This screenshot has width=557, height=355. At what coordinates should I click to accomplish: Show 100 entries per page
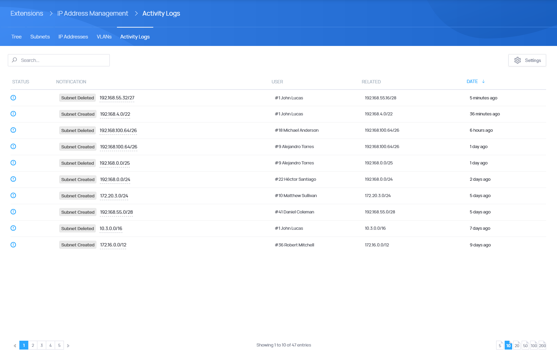[x=534, y=345]
